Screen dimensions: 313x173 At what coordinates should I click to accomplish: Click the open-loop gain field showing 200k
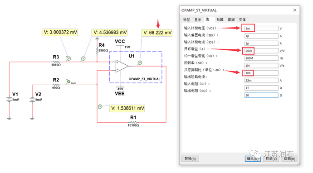coord(261,51)
